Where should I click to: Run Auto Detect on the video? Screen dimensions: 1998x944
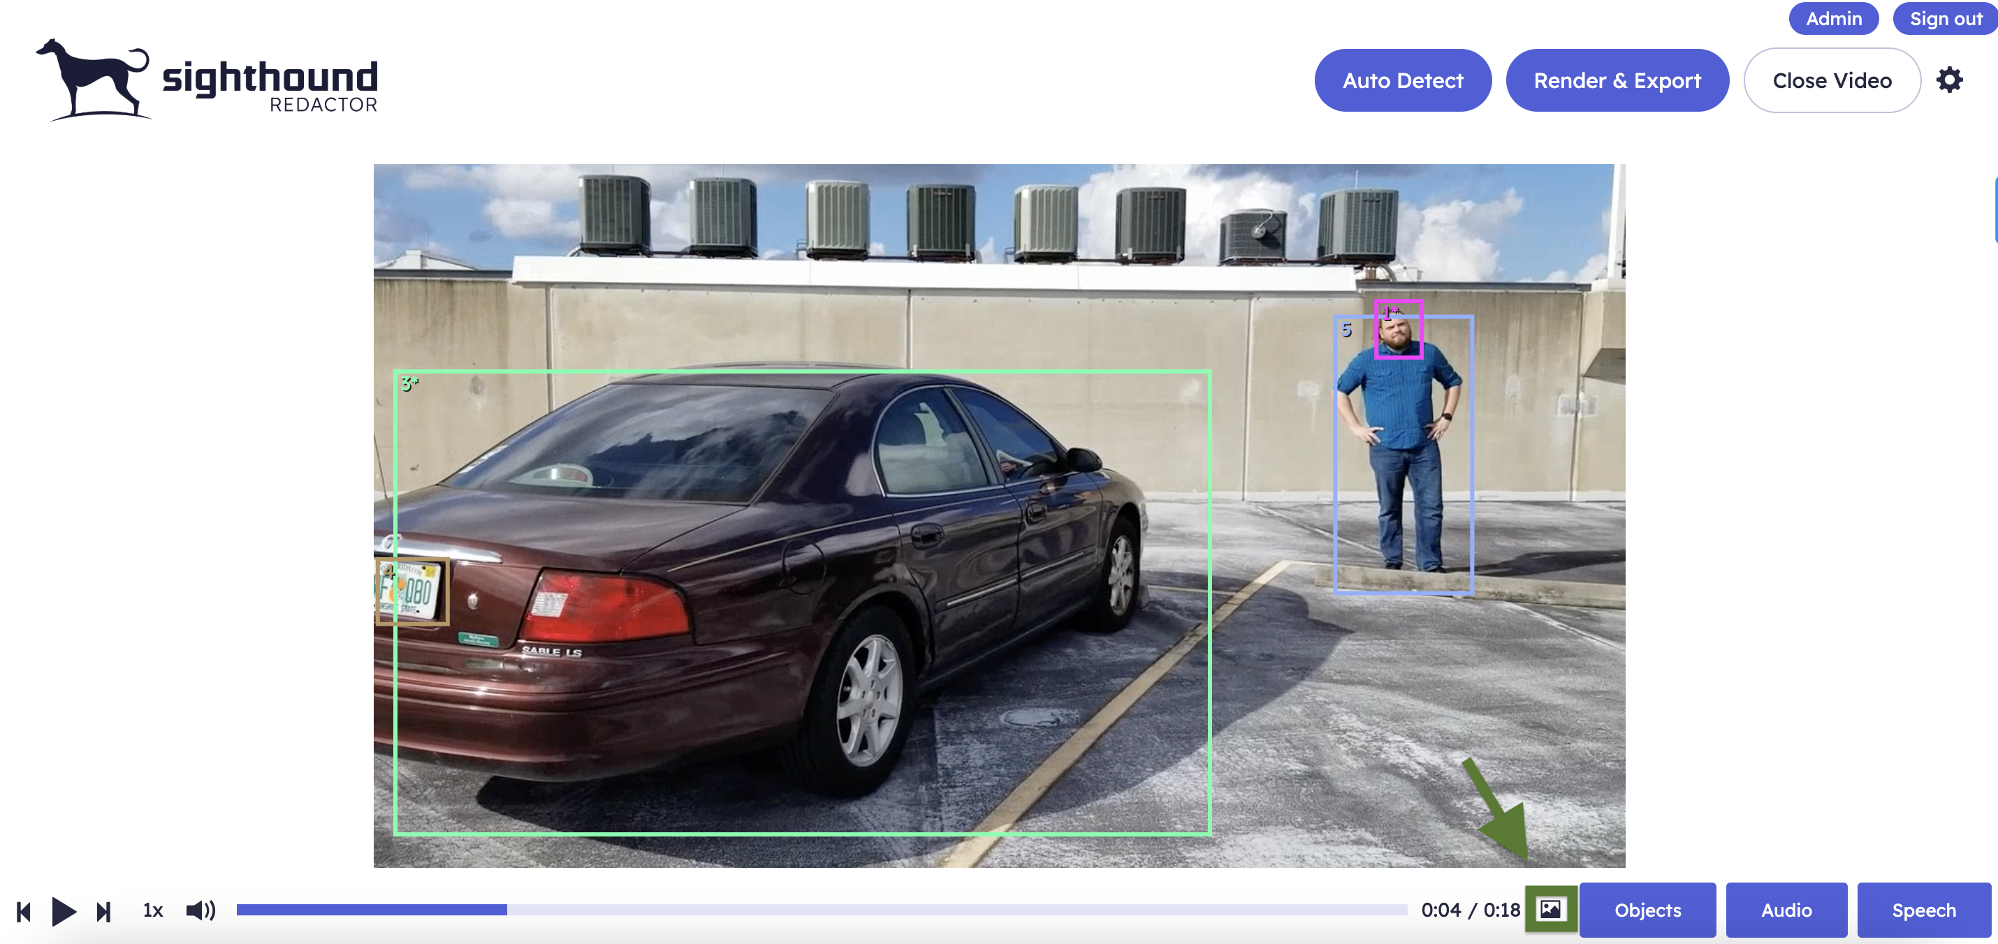(x=1402, y=80)
